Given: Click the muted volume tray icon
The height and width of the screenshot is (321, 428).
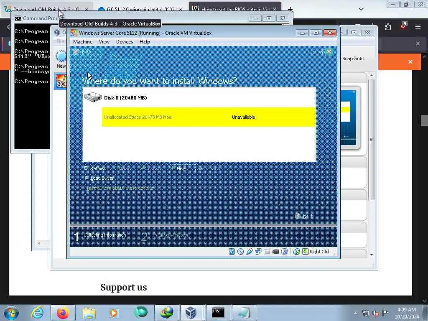Looking at the screenshot, I should click(x=376, y=313).
